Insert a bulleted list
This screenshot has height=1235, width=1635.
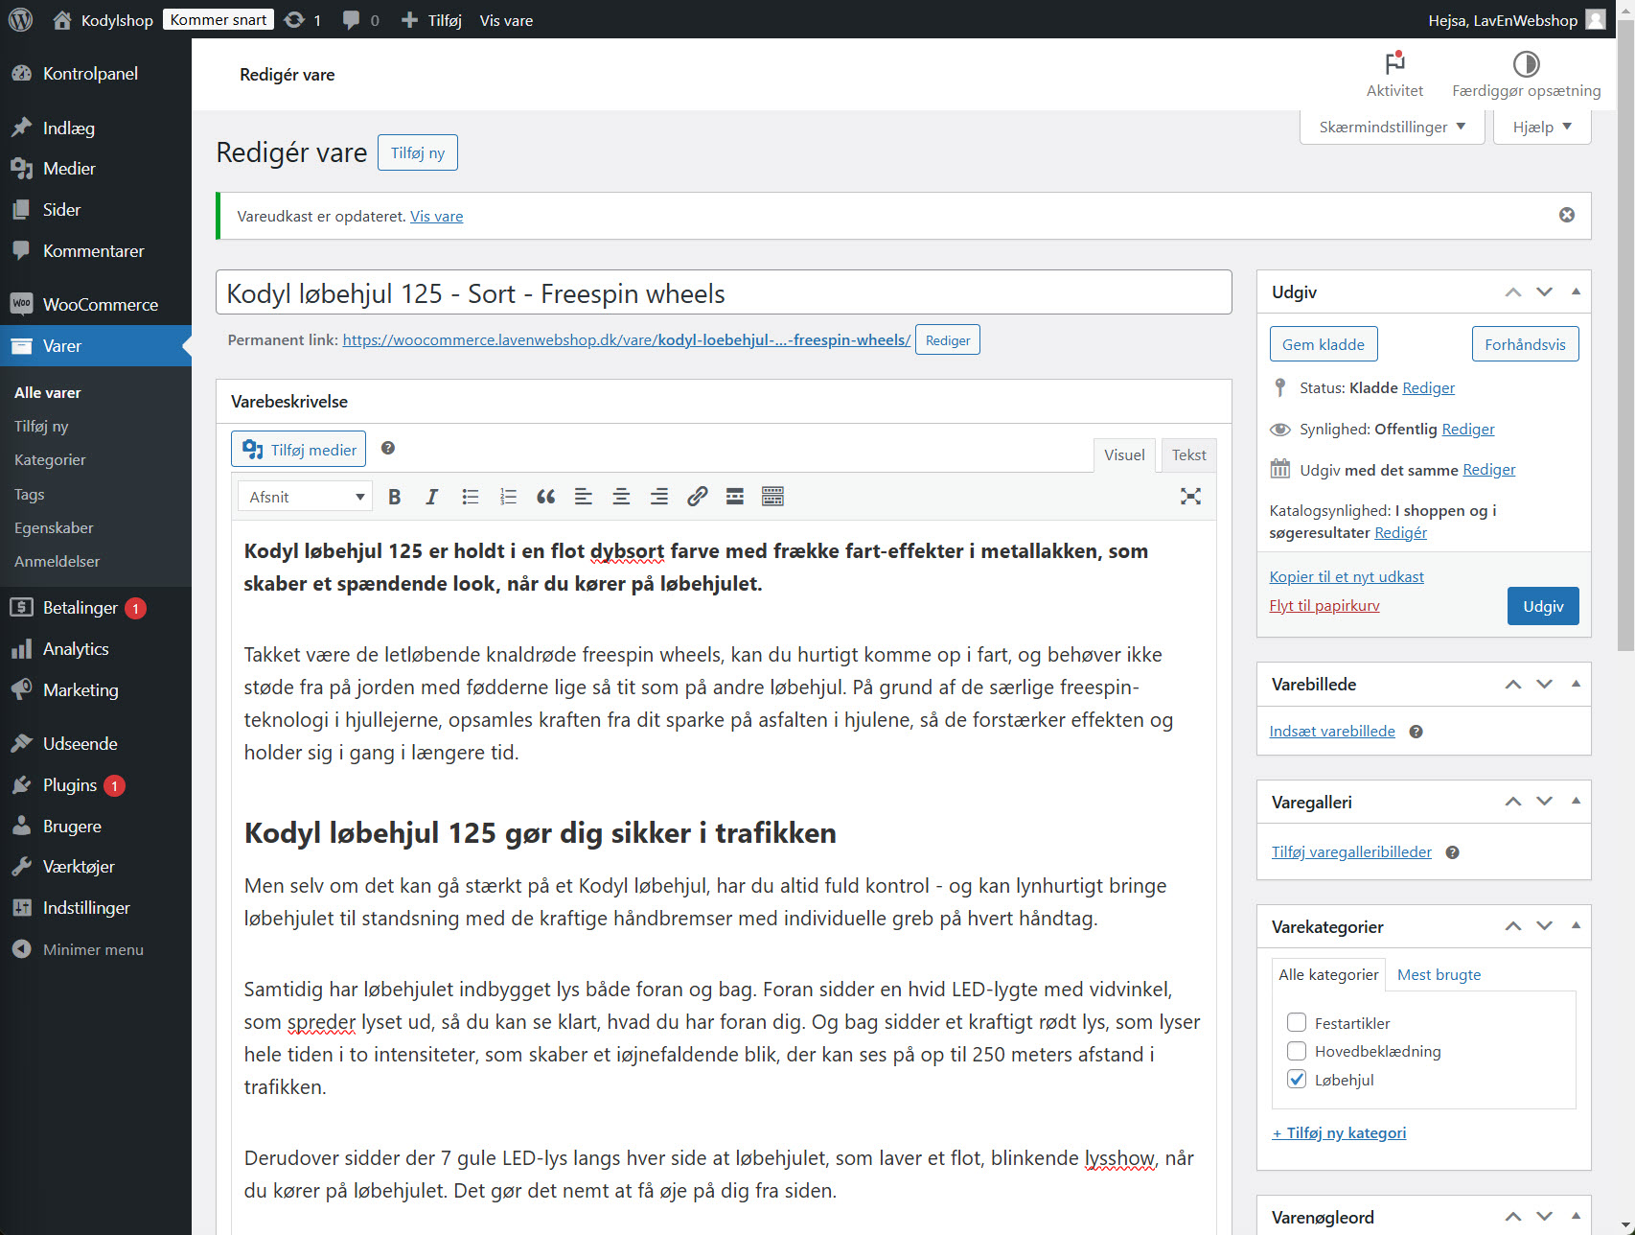470,496
